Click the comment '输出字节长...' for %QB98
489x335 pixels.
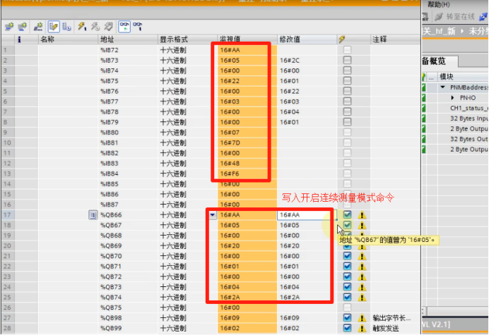[391, 318]
